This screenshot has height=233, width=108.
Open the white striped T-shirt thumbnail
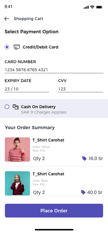click(x=18, y=149)
